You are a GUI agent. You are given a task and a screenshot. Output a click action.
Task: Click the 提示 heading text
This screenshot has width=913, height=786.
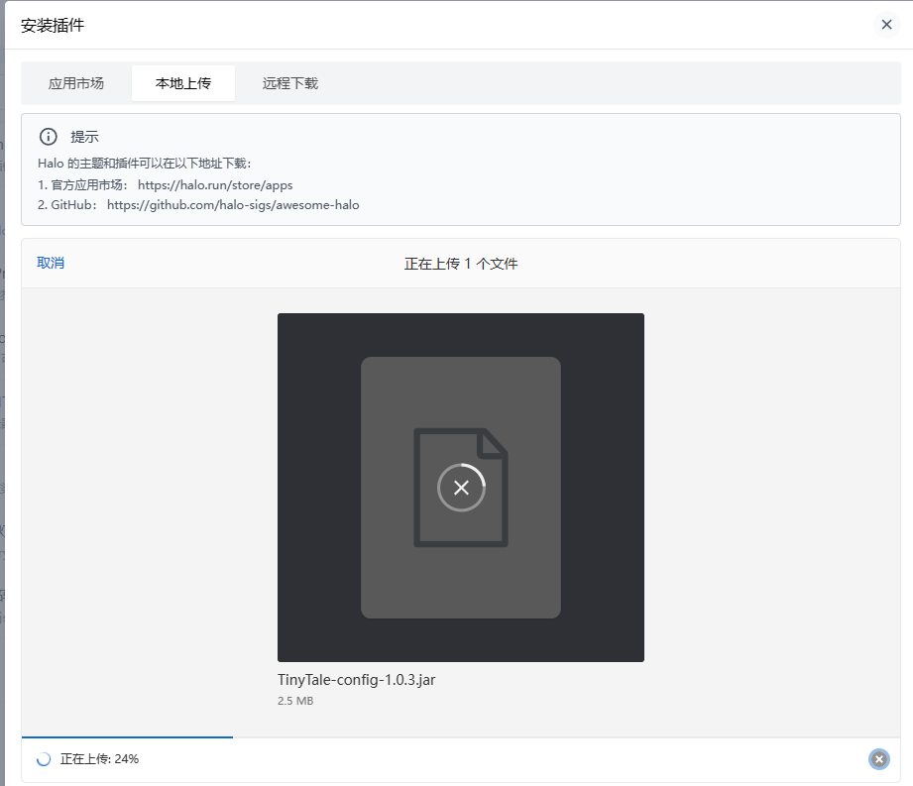[x=84, y=137]
